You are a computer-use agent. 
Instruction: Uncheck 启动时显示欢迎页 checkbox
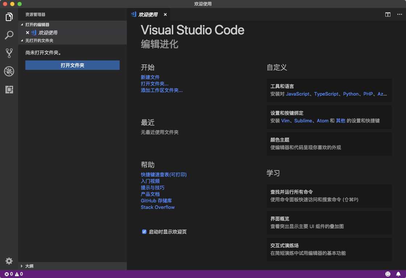pyautogui.click(x=144, y=232)
